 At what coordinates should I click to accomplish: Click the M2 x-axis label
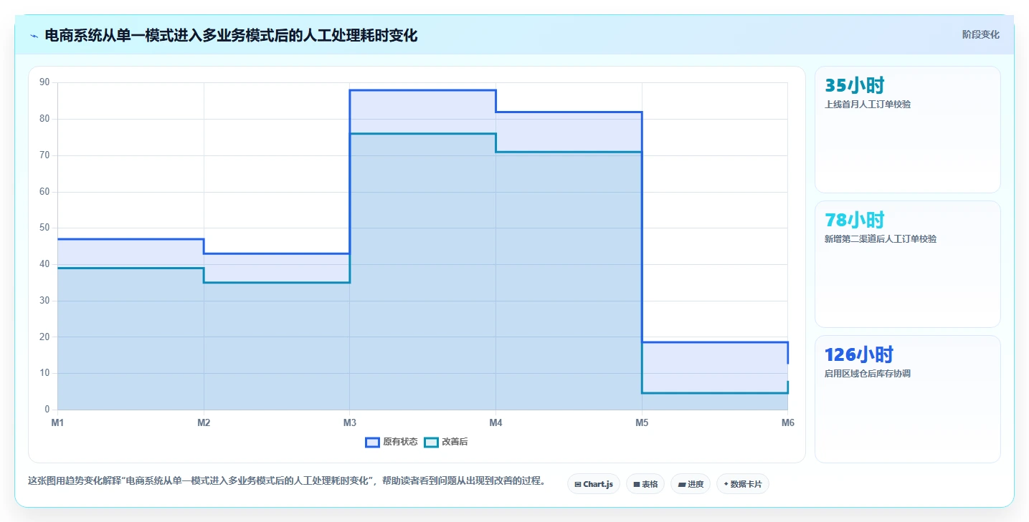point(204,422)
